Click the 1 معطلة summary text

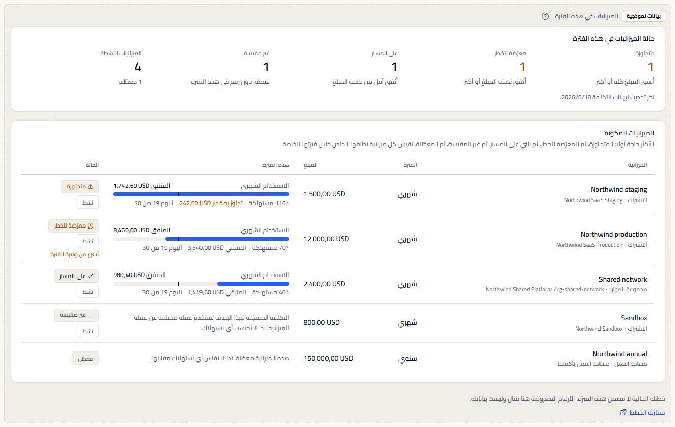[x=130, y=82]
